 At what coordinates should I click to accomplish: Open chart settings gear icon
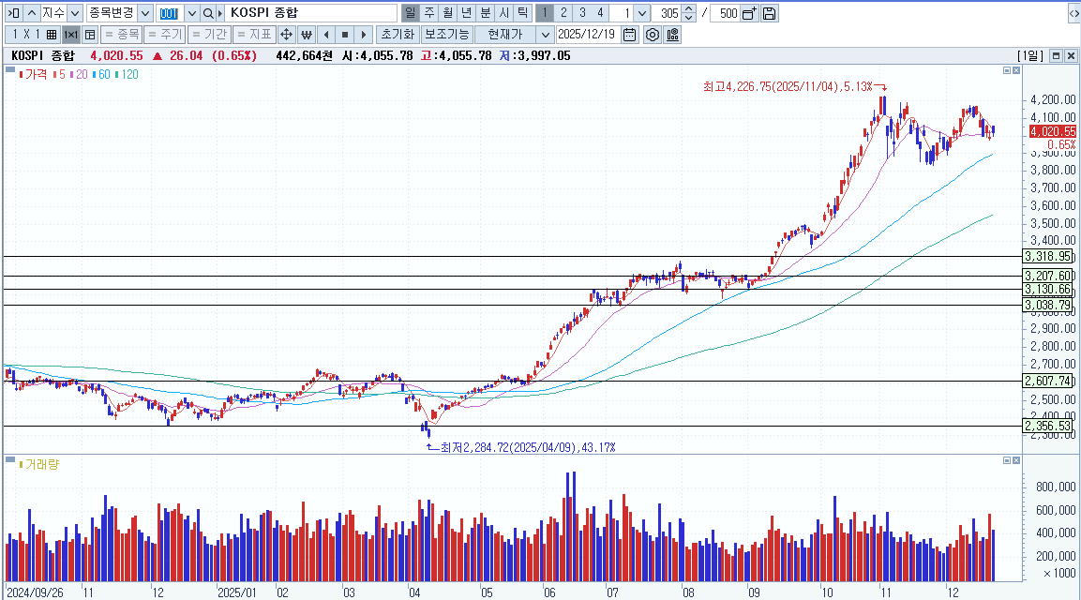(653, 35)
